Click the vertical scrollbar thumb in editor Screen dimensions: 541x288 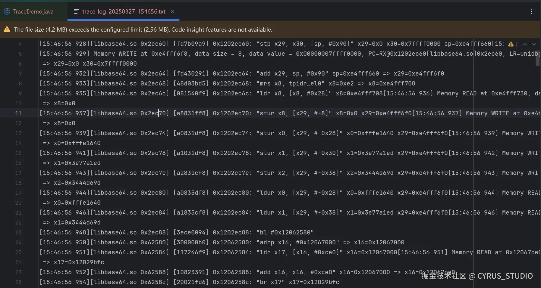[x=537, y=57]
